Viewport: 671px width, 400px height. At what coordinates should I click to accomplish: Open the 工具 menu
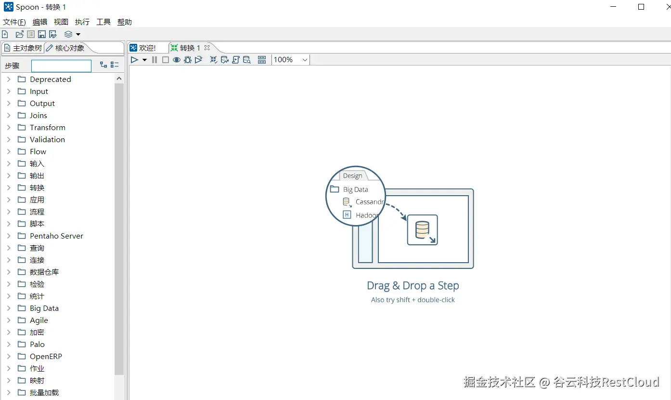pos(103,22)
